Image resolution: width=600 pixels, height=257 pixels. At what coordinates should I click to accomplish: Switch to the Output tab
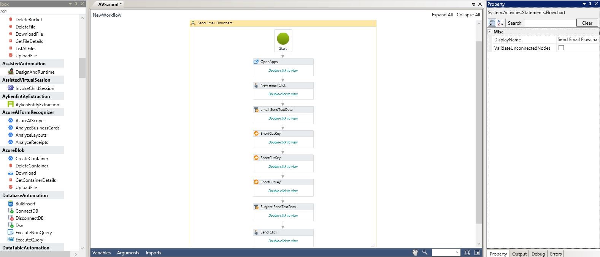519,254
